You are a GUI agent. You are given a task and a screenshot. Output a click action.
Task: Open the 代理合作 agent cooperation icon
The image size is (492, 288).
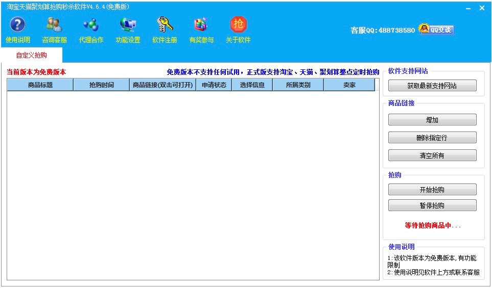(x=91, y=24)
